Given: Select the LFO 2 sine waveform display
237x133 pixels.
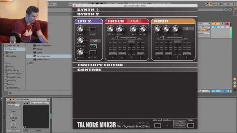Looking at the screenshot, I should tap(93, 46).
